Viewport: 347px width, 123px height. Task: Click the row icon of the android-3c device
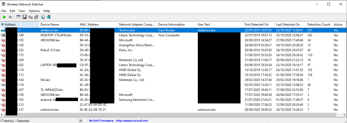tap(3, 100)
